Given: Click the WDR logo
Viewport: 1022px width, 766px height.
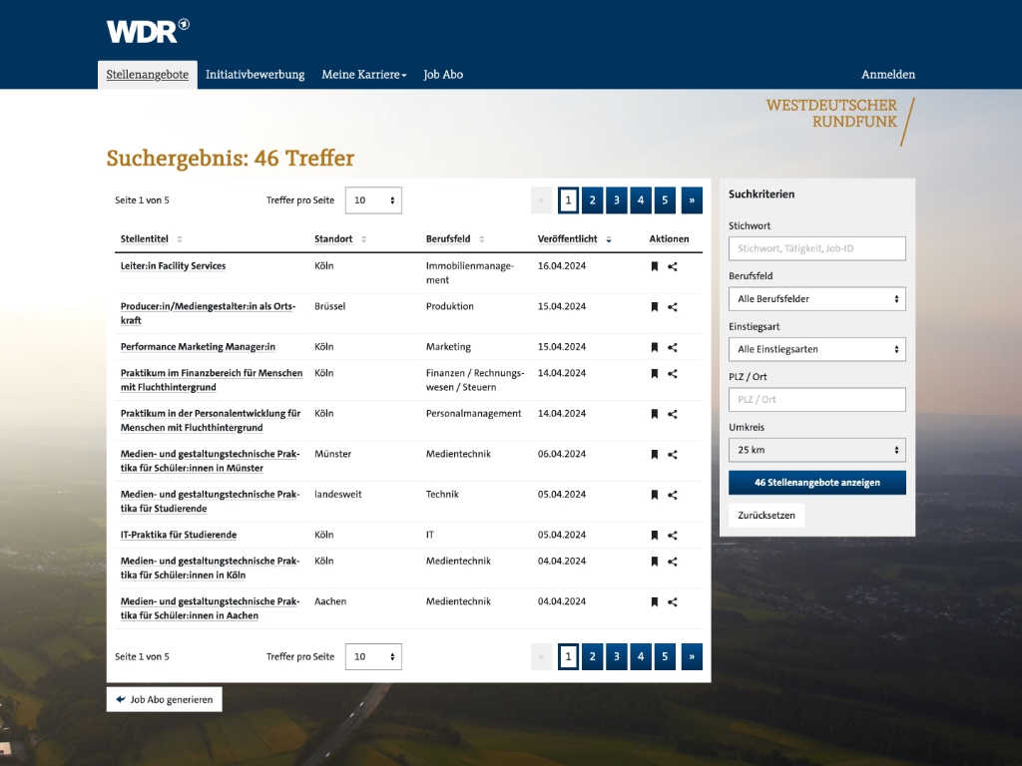Looking at the screenshot, I should click(x=146, y=30).
